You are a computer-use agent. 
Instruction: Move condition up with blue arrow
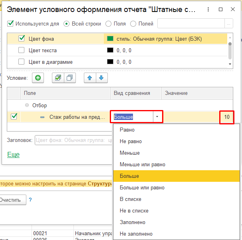point(90,78)
